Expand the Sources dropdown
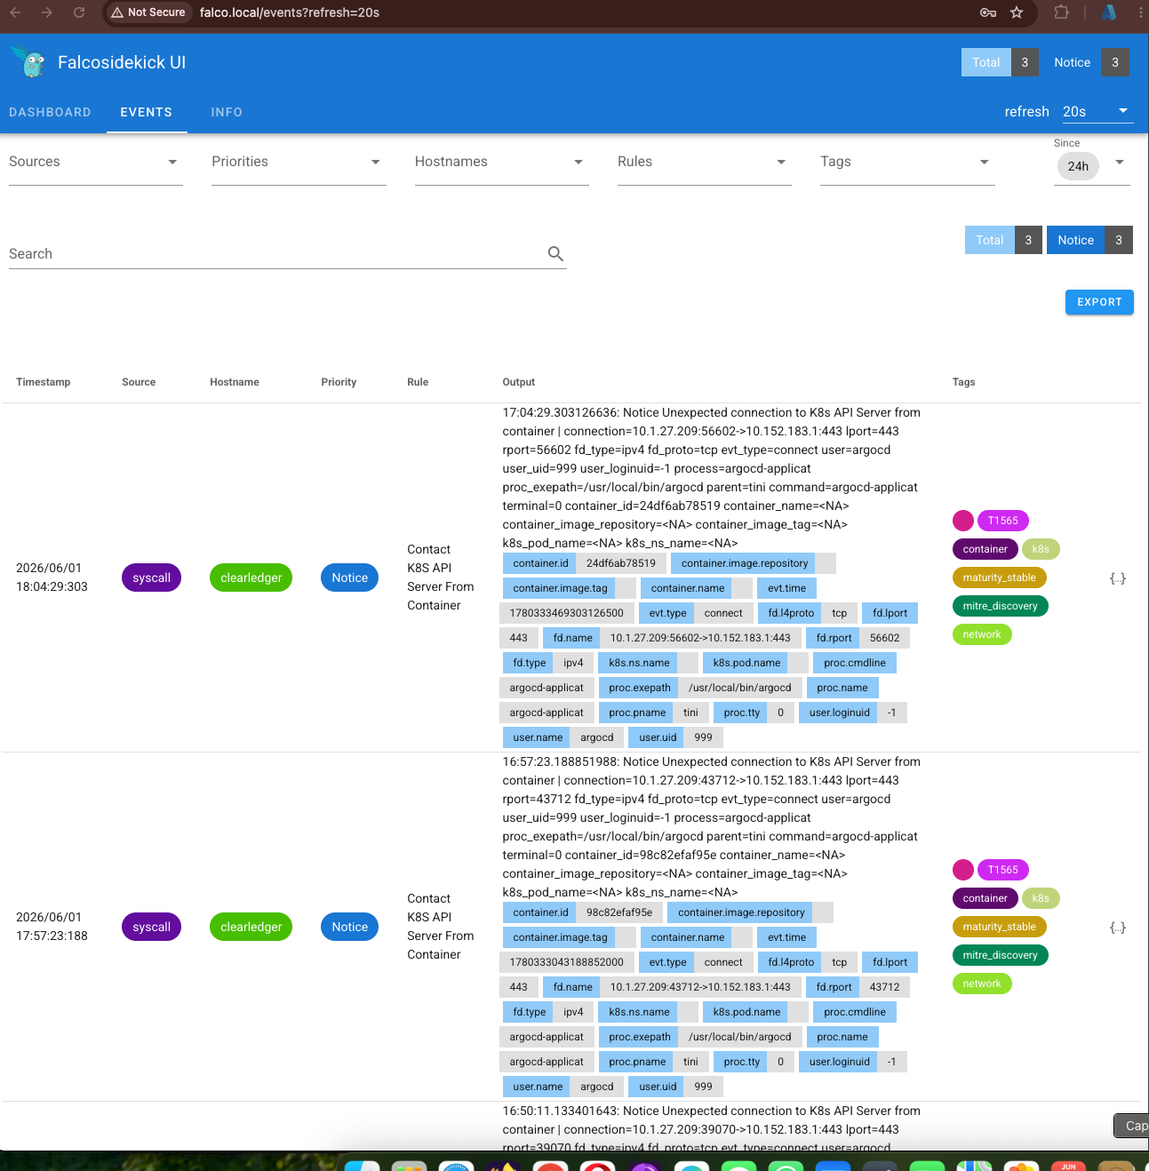1149x1171 pixels. pyautogui.click(x=96, y=163)
